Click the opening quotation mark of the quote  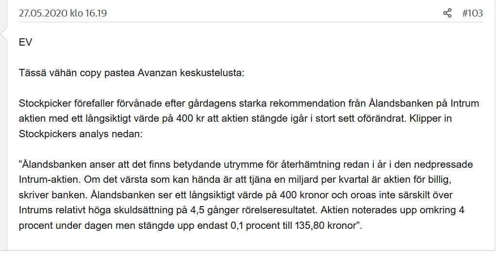21,164
